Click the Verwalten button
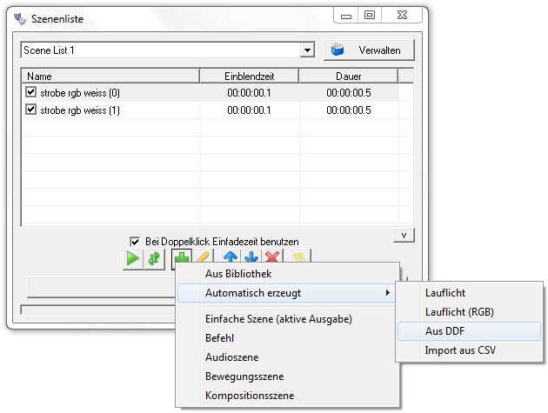This screenshot has height=413, width=548. point(369,50)
